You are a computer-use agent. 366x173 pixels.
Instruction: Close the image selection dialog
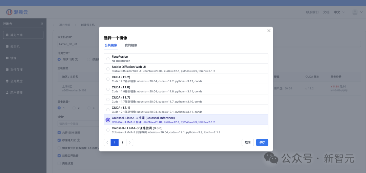(269, 31)
